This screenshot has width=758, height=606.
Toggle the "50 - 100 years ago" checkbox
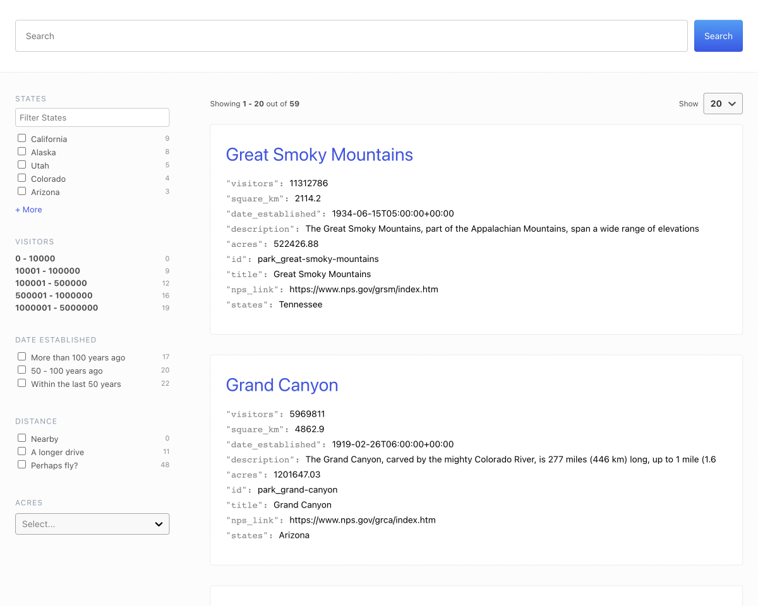point(21,370)
